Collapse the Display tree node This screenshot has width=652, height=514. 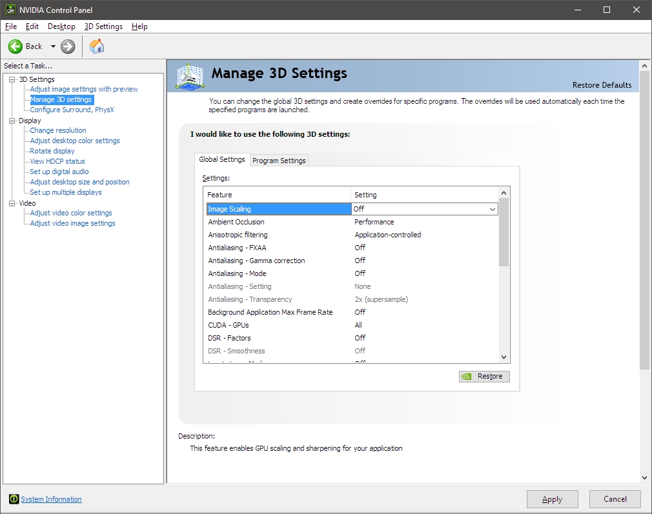pyautogui.click(x=12, y=121)
